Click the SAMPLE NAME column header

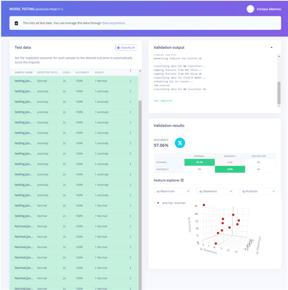[x=24, y=72]
